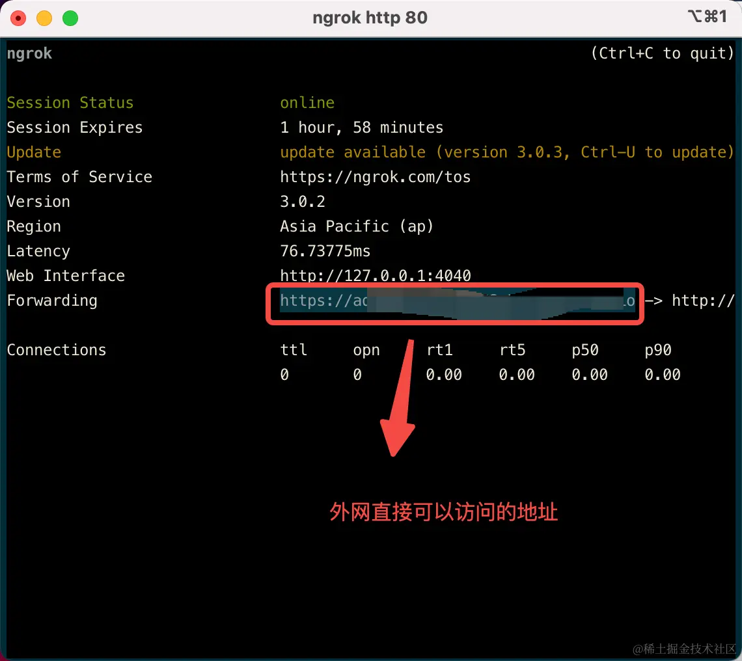Click the 'Latency' label
Screen dimensions: 742x661
click(x=38, y=251)
